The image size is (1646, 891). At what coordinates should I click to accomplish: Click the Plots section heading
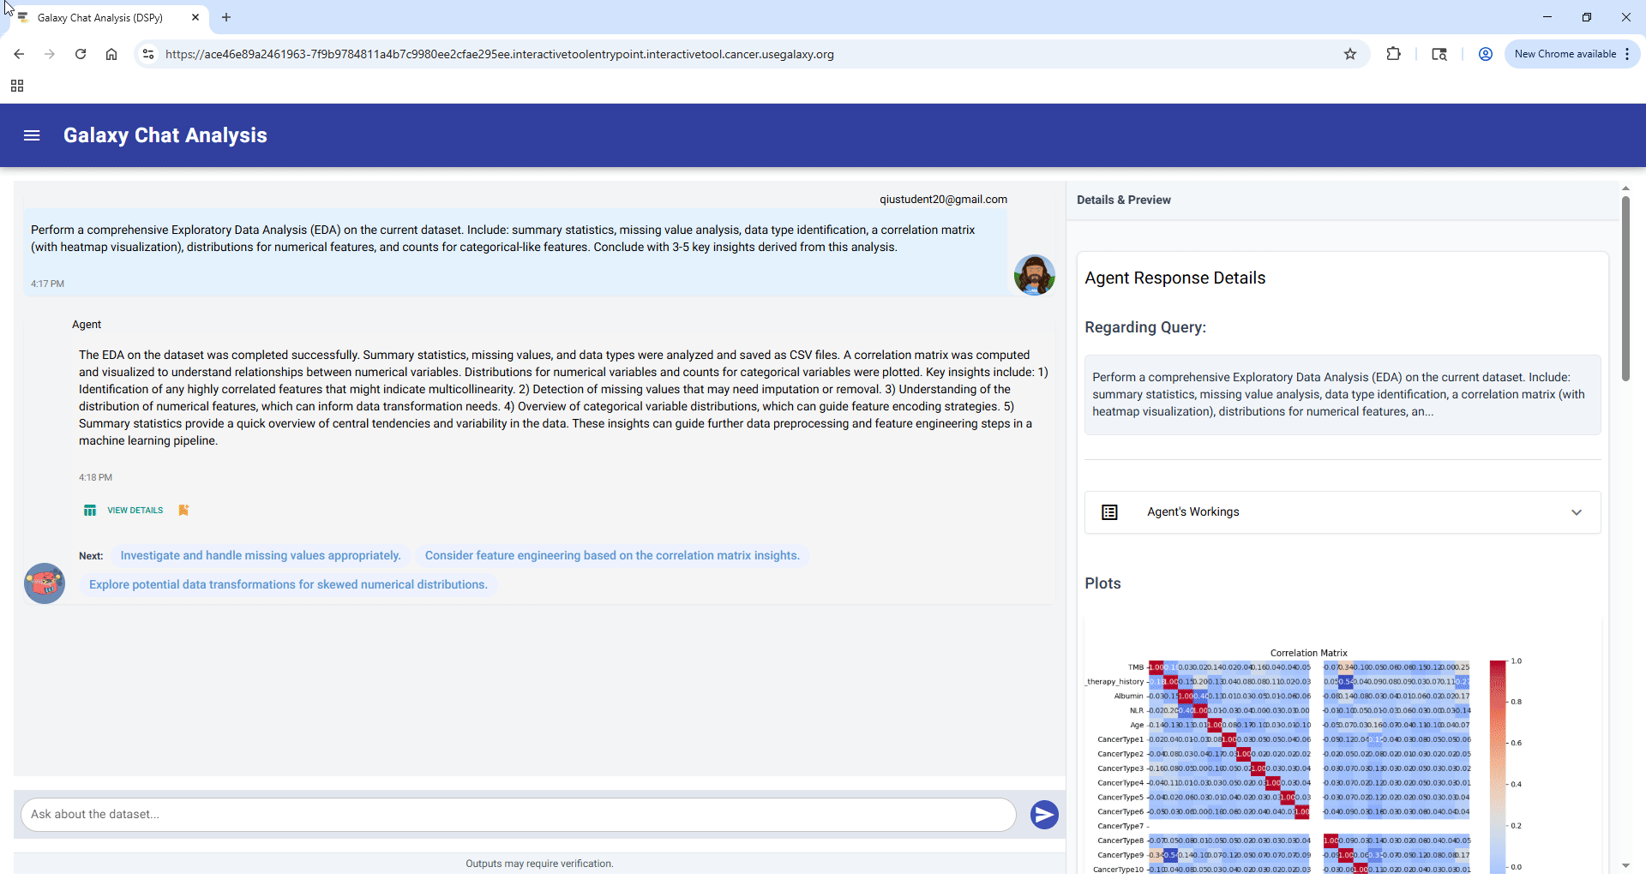(x=1102, y=583)
